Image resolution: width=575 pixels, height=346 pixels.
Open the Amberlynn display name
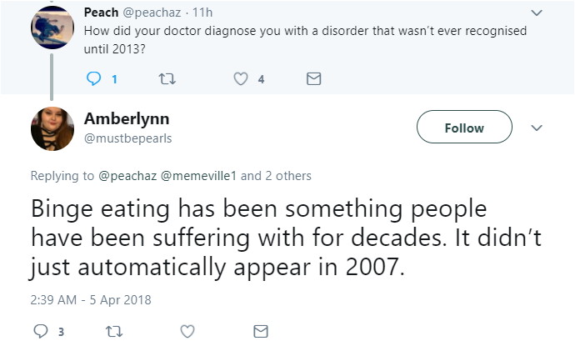127,118
